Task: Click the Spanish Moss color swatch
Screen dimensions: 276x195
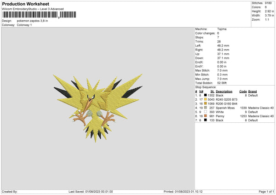Action: 205,108
